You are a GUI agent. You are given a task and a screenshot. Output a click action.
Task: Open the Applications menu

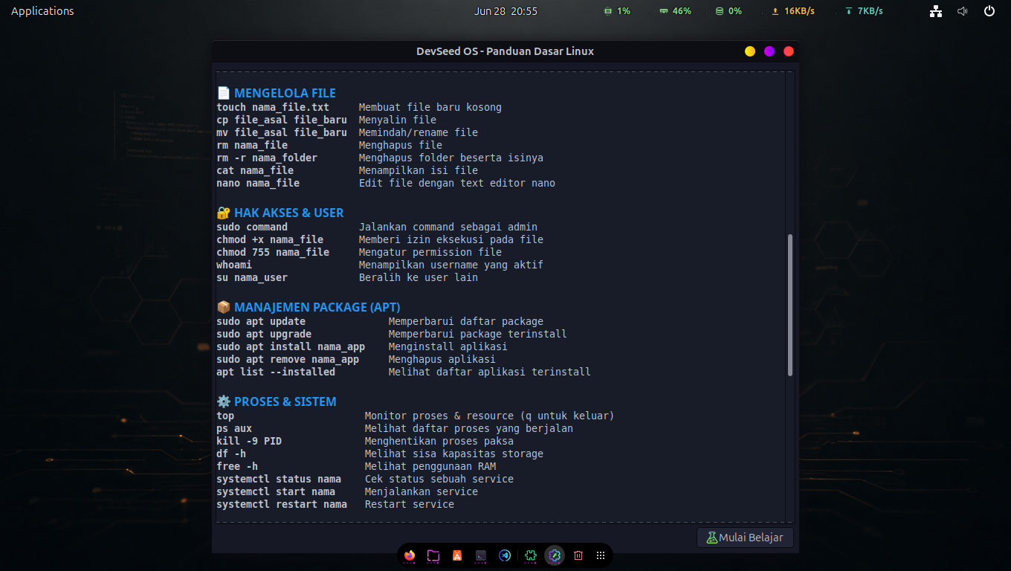42,11
